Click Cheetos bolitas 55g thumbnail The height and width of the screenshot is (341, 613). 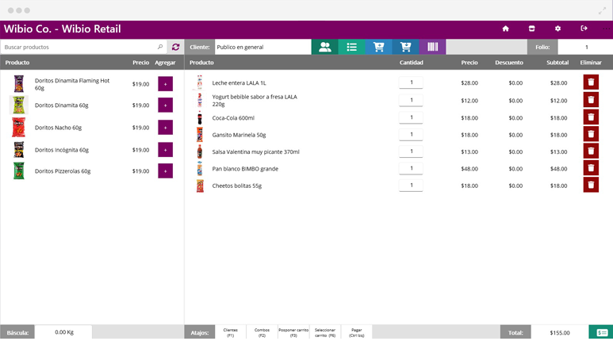pos(200,186)
